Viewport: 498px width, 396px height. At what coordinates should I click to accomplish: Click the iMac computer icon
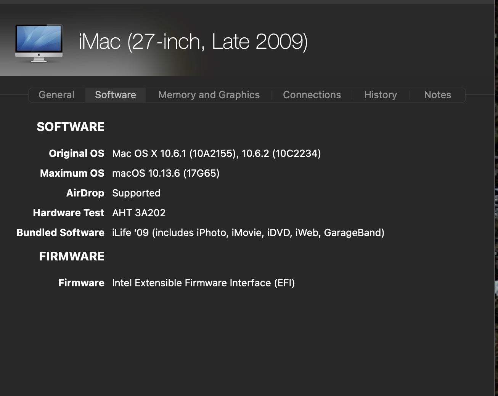(39, 43)
